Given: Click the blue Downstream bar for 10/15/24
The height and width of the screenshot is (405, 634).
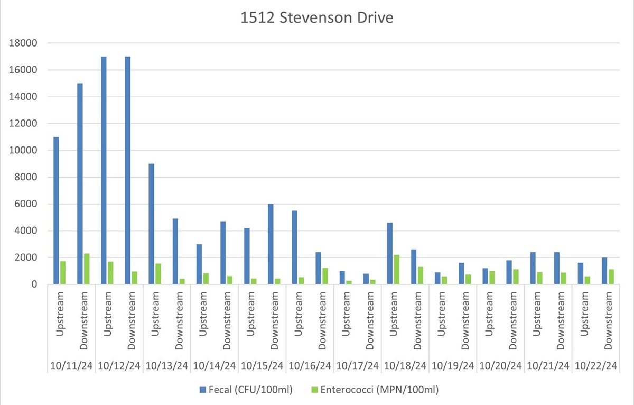Looking at the screenshot, I should 271,243.
